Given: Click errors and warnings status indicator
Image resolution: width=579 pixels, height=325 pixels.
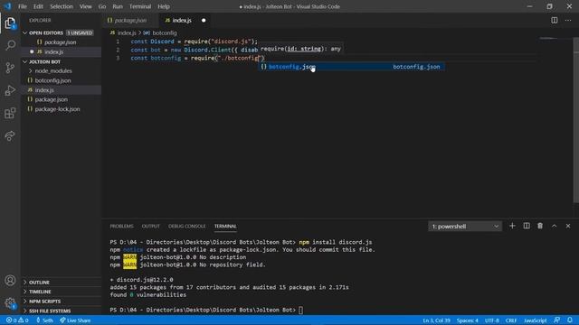Looking at the screenshot, I should 17,320.
